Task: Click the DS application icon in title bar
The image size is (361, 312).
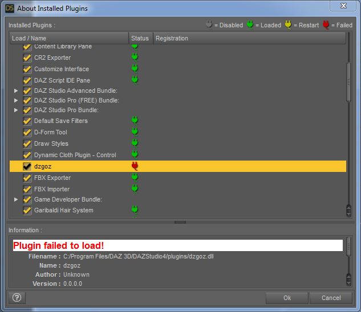Action: pos(10,9)
